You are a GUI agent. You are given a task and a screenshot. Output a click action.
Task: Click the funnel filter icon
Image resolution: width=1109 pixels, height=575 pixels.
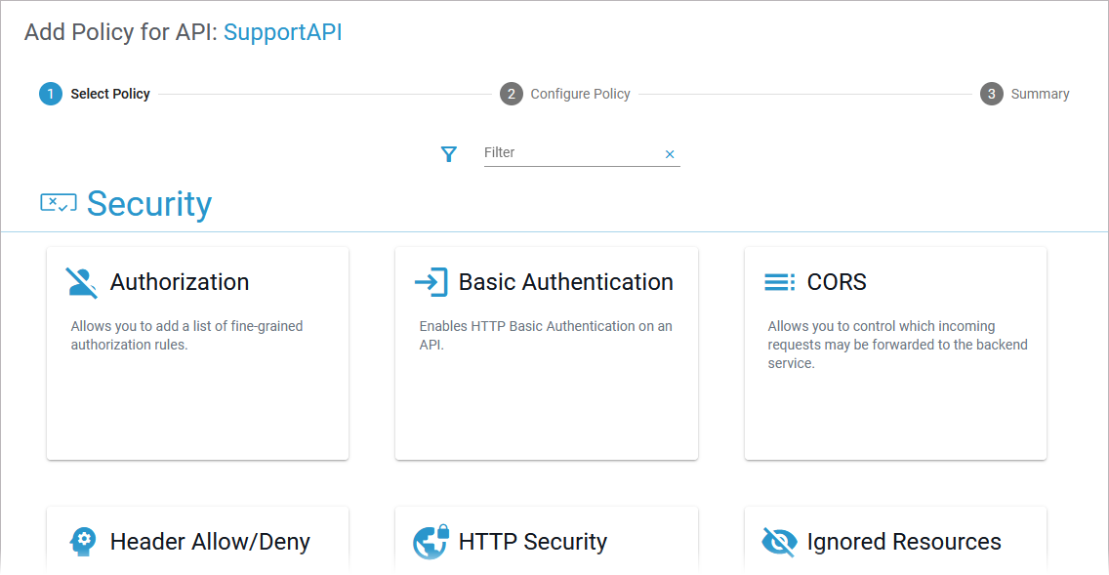(x=448, y=154)
